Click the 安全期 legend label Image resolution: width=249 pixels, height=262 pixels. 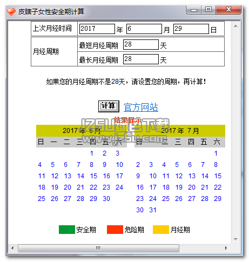click(86, 230)
